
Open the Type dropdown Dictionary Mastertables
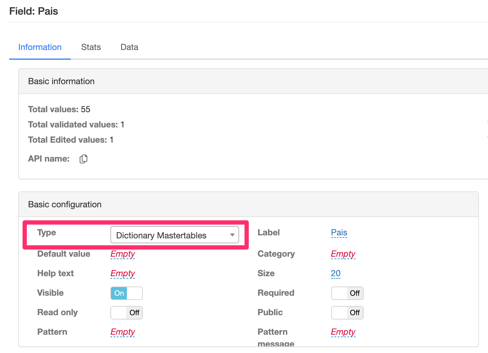(174, 235)
